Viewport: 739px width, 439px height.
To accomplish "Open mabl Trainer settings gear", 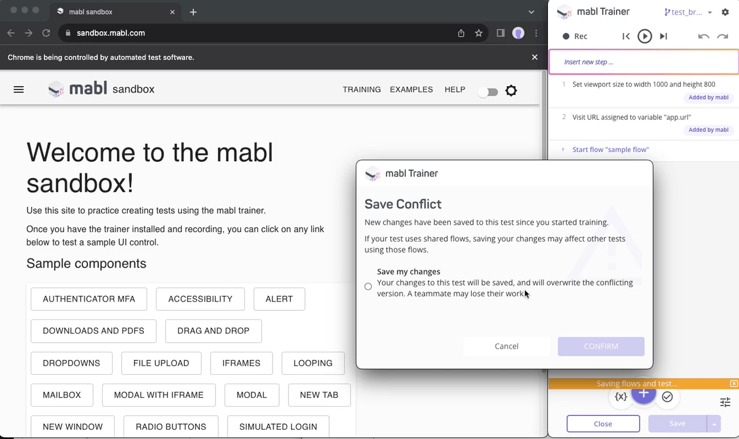I will coord(726,12).
